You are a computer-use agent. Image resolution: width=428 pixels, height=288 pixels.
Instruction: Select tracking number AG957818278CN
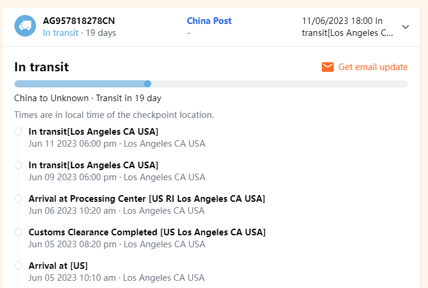pyautogui.click(x=79, y=21)
